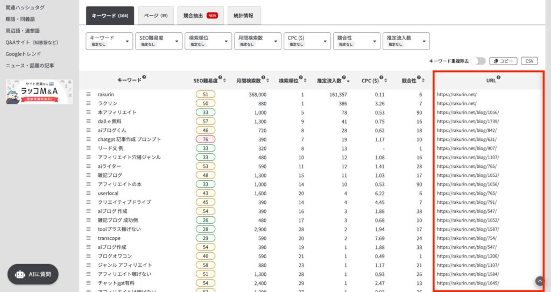
Task: Open the row menu icon for userlocal
Action: (x=89, y=193)
